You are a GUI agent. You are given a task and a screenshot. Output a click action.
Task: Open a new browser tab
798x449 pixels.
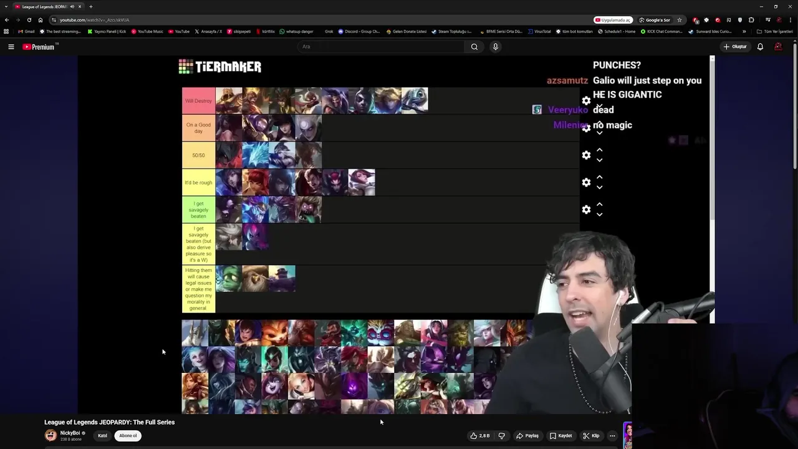pos(90,7)
